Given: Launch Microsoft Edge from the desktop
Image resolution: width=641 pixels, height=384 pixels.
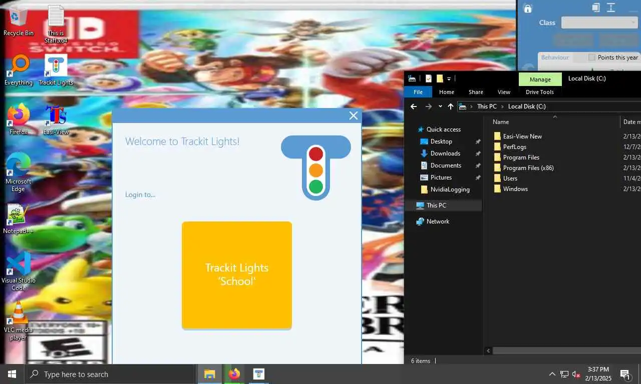Looking at the screenshot, I should coord(18,172).
